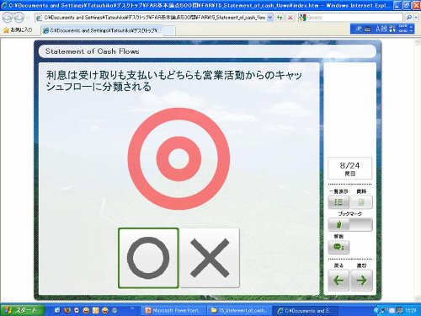Open a new blank tab
The width and height of the screenshot is (421, 316).
169,30
